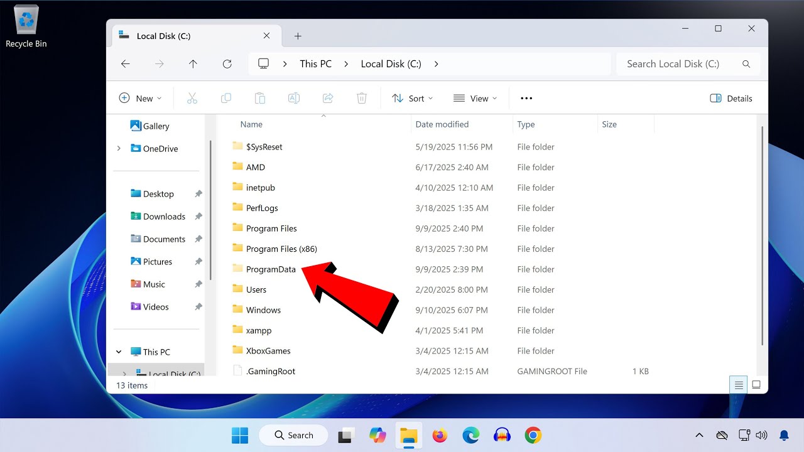The height and width of the screenshot is (452, 804).
Task: Click the Share icon in toolbar
Action: pyautogui.click(x=327, y=99)
